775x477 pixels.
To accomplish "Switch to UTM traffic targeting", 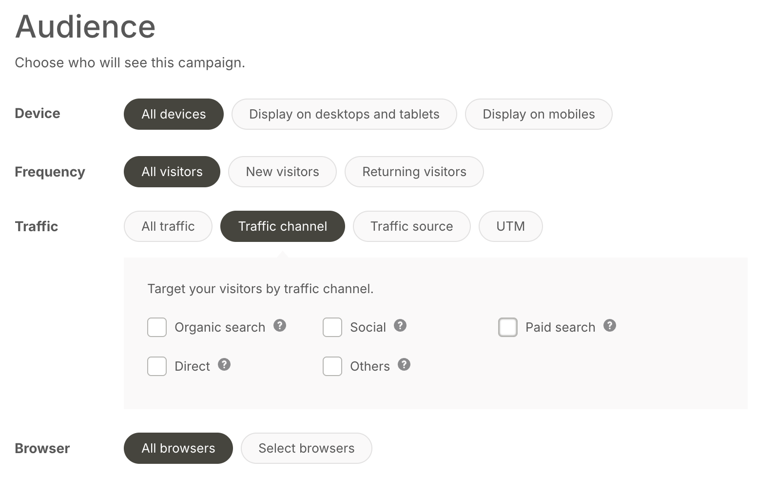I will pos(510,226).
